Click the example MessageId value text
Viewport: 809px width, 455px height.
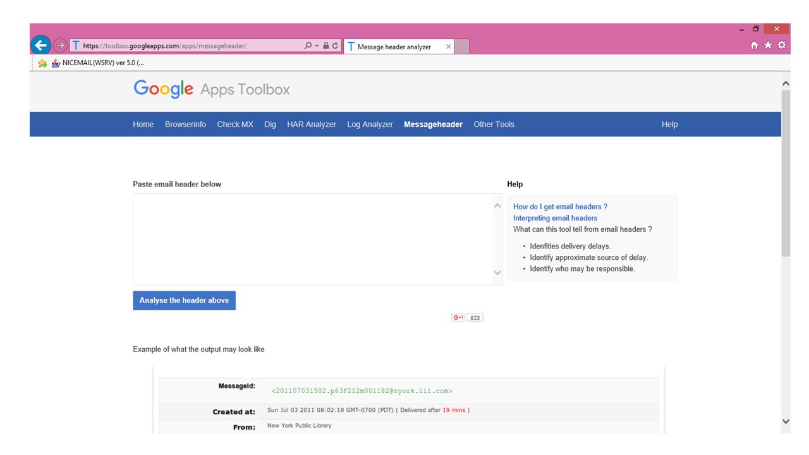coord(362,391)
